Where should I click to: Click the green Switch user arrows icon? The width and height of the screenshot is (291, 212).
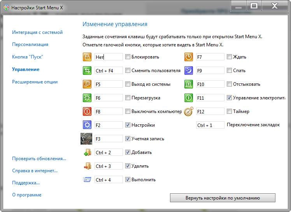click(87, 71)
